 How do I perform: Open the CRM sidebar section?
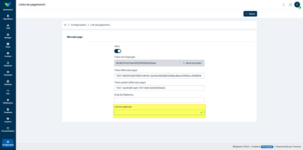coord(8,27)
